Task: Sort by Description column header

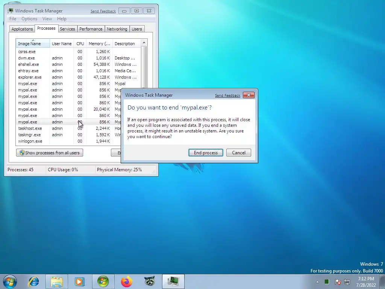Action: click(127, 44)
